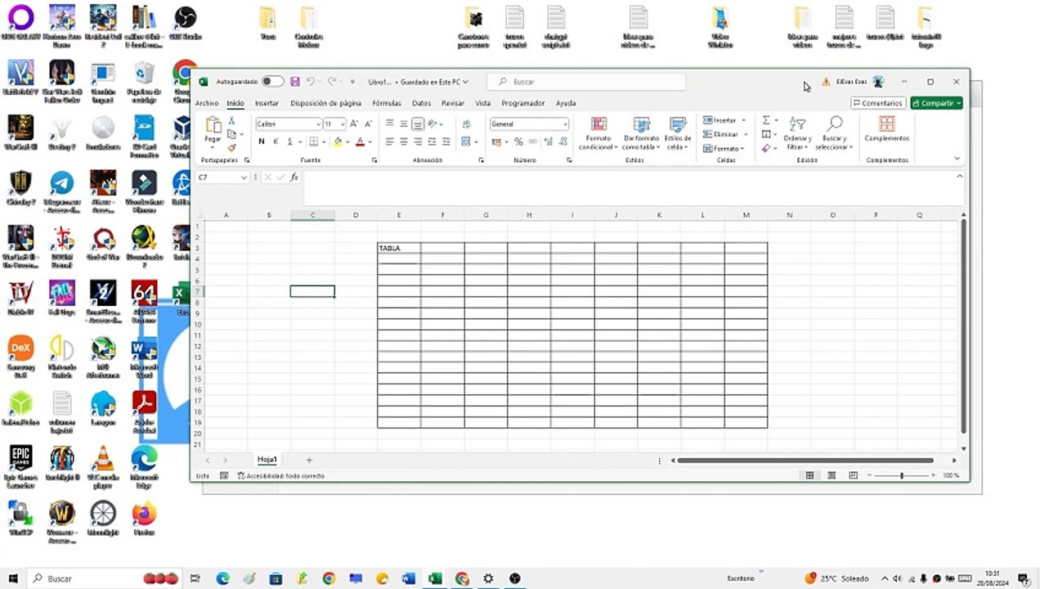Viewport: 1040px width, 589px height.
Task: Click the Merge and Center icon
Action: tap(466, 142)
